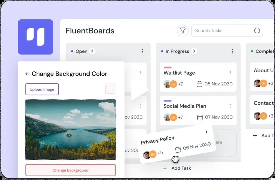Click the search magnifier icon
This screenshot has width=275, height=180.
[x=257, y=31]
